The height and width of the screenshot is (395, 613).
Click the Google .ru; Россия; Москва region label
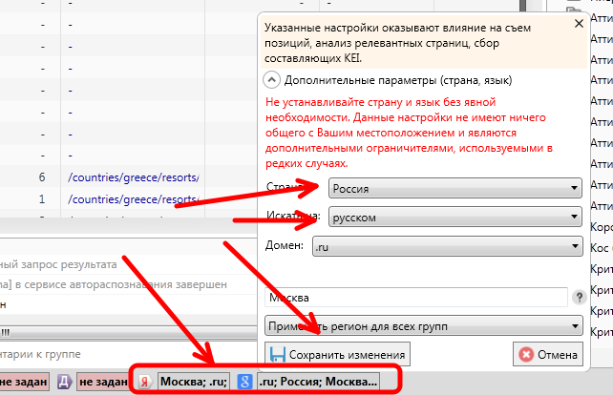318,382
